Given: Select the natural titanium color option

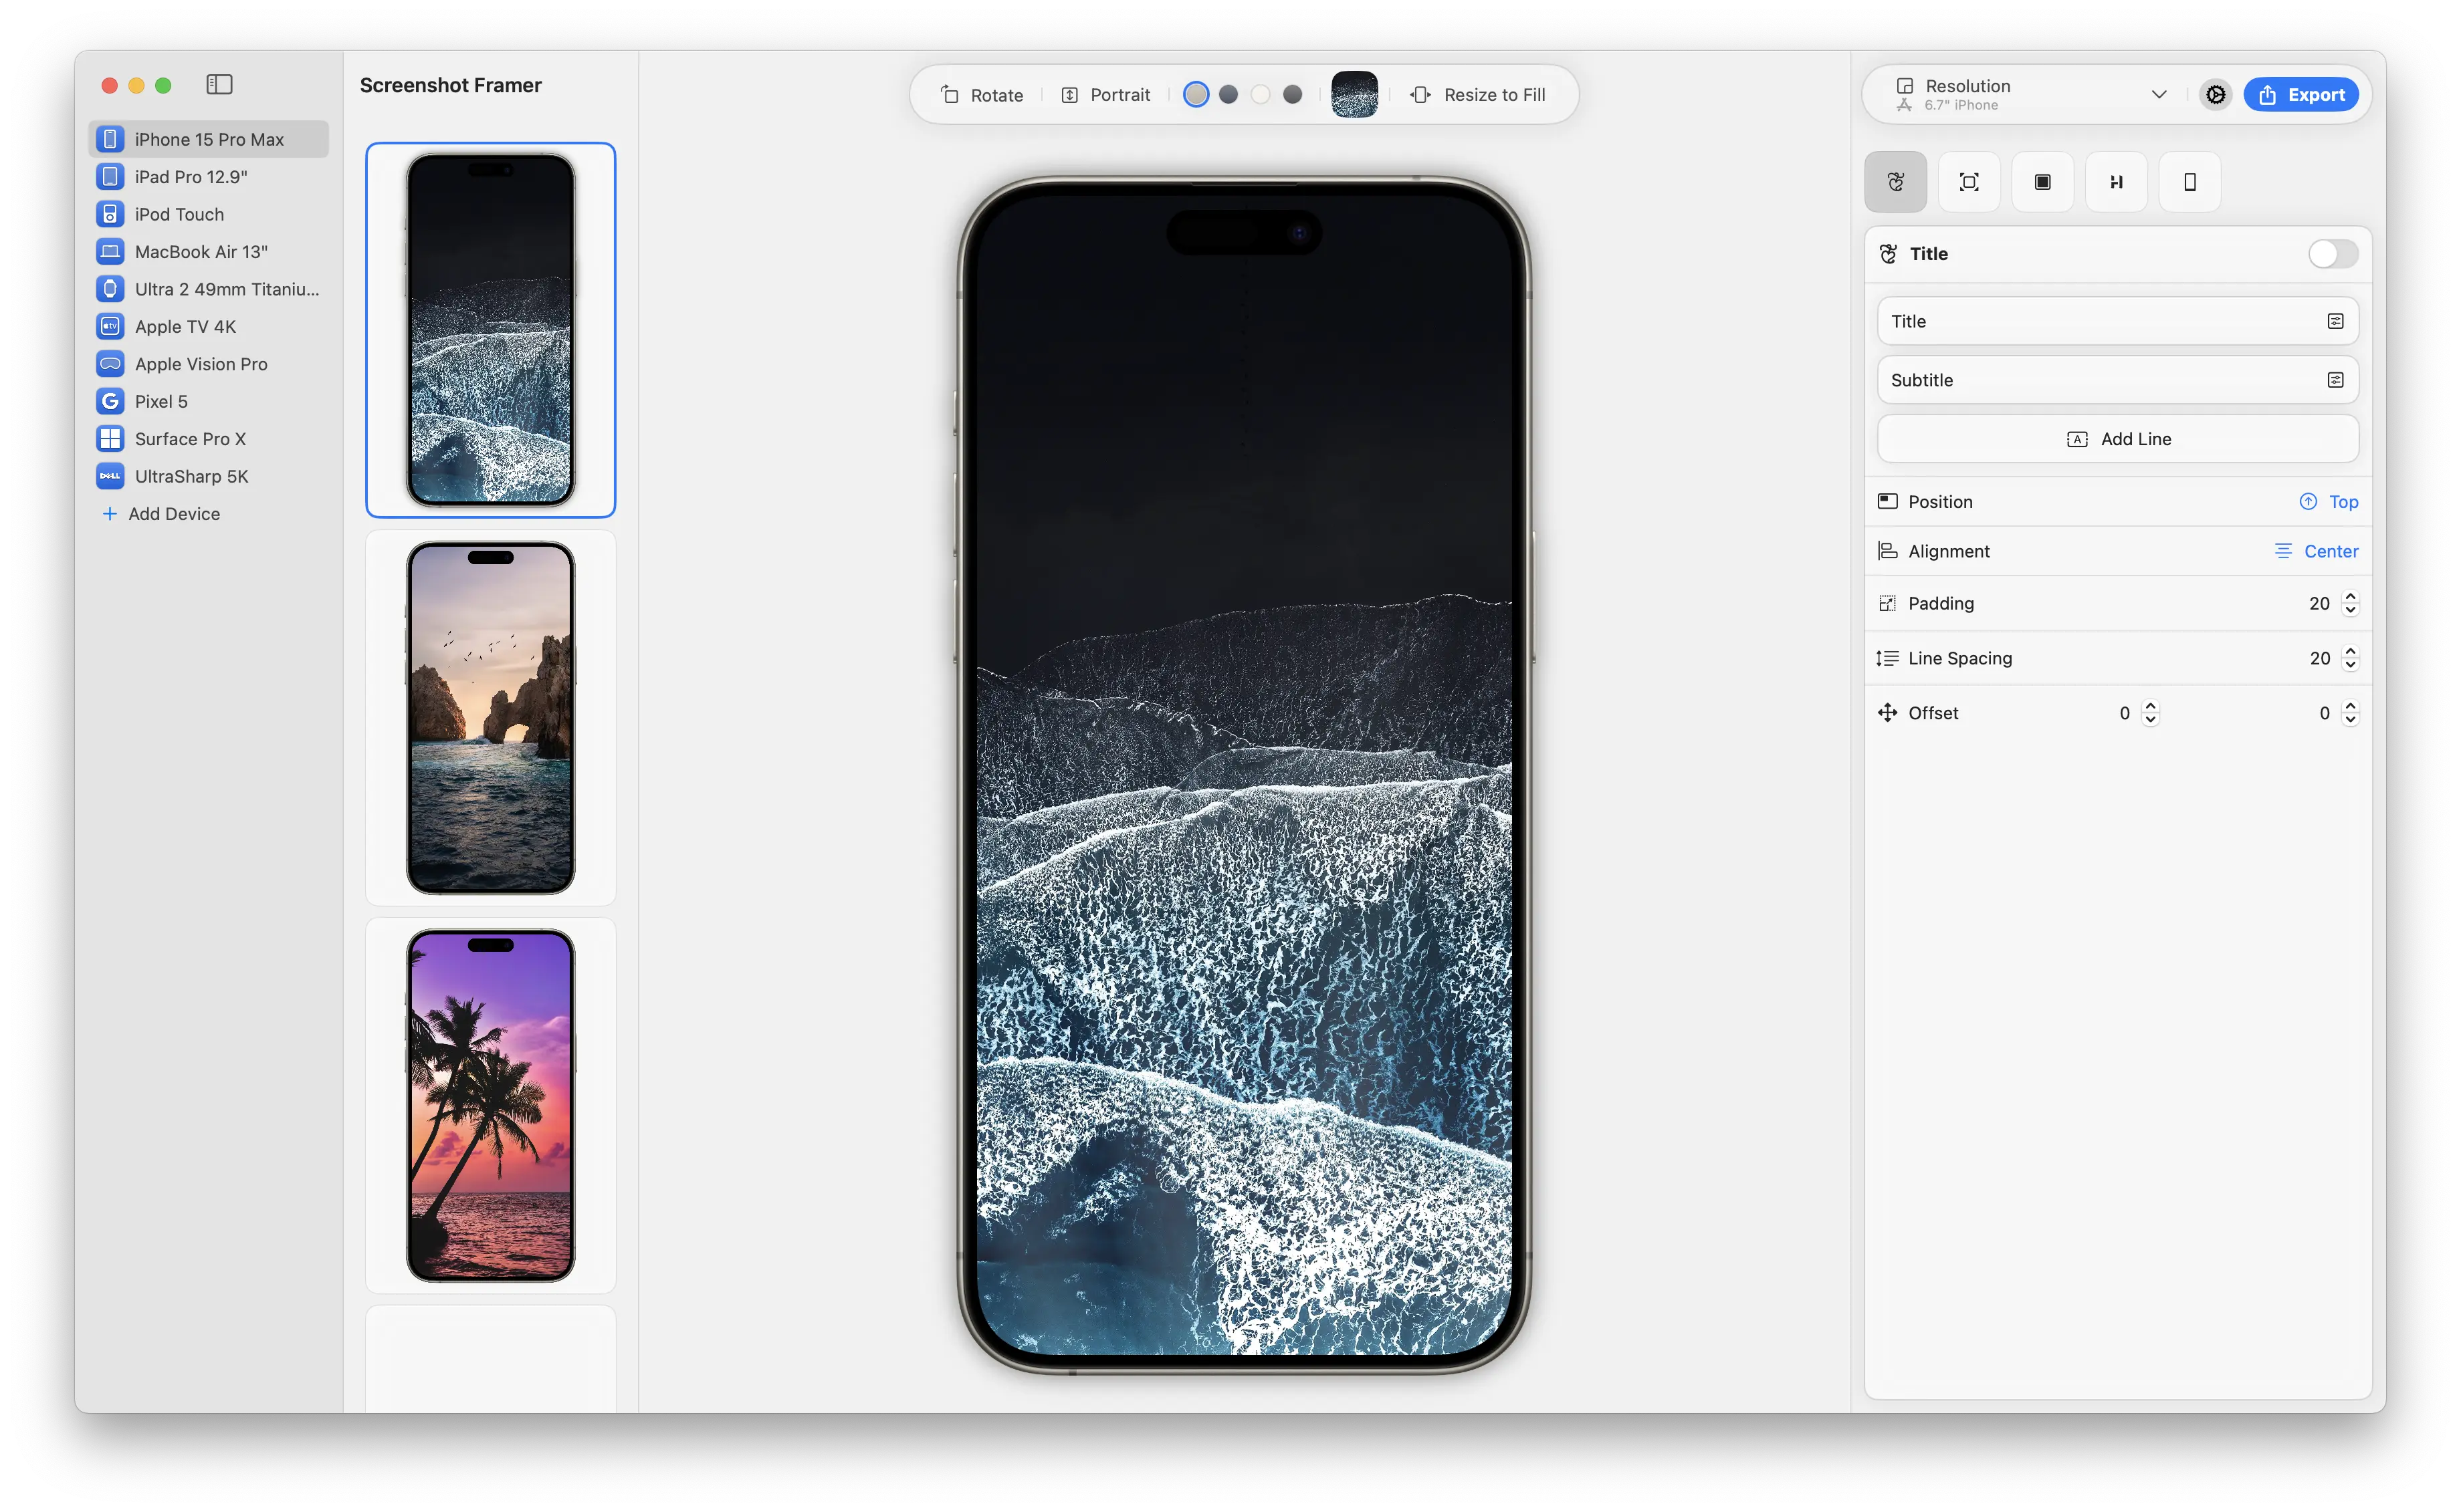Looking at the screenshot, I should [x=1196, y=95].
